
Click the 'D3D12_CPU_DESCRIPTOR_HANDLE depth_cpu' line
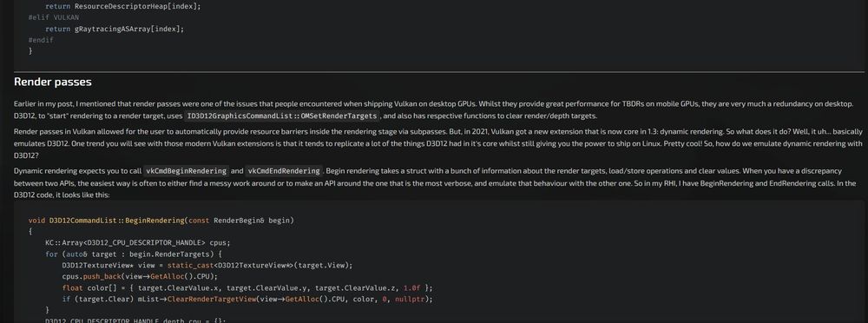point(135,320)
